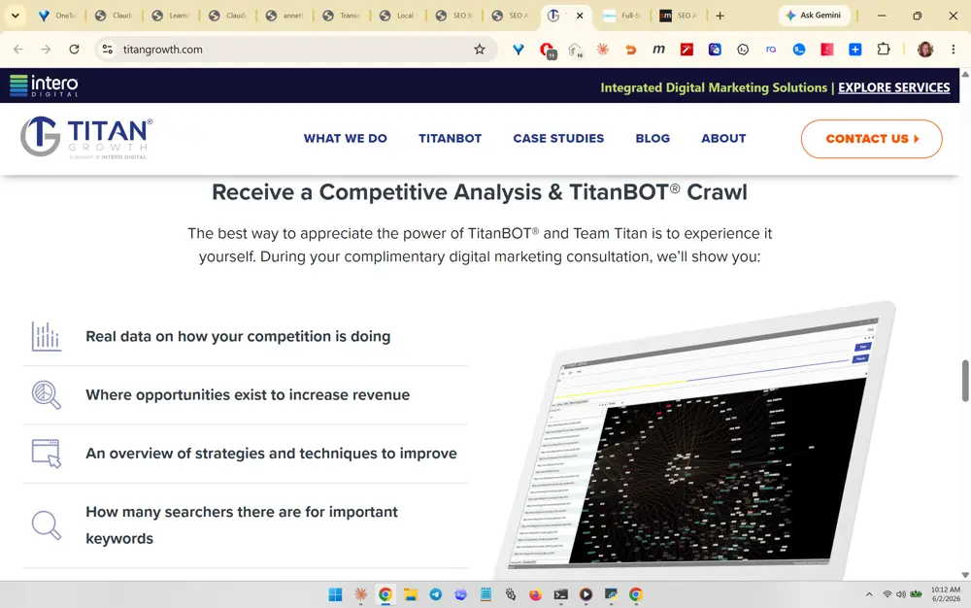Open the site information icon in address bar
Viewport: 971px width, 608px height.
point(107,50)
